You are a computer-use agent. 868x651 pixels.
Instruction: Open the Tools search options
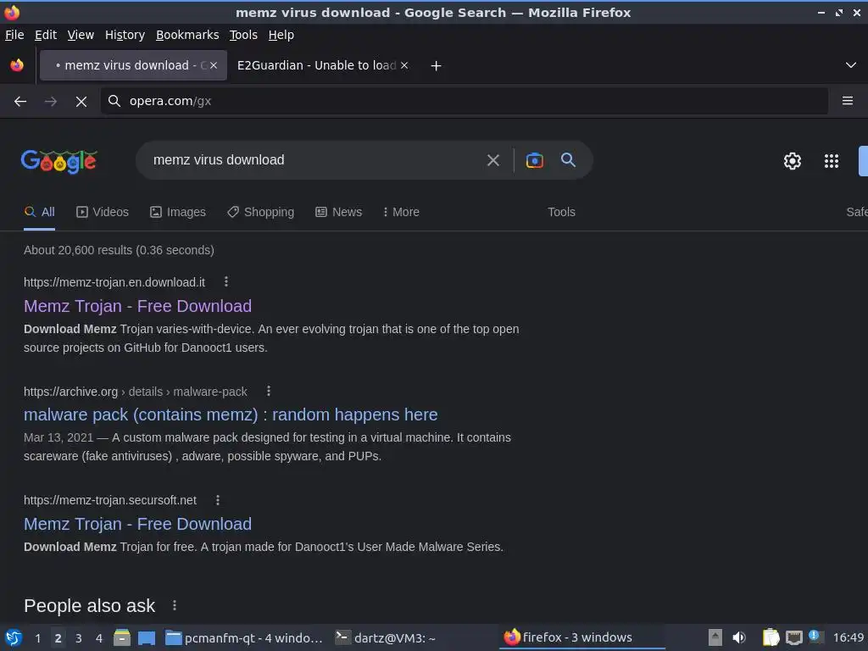point(561,212)
